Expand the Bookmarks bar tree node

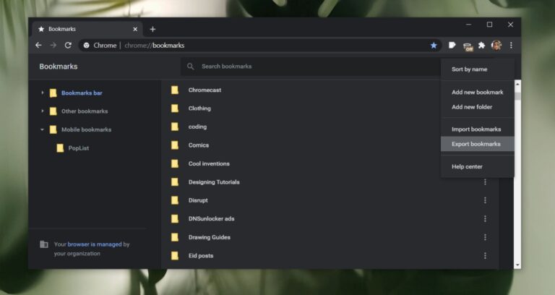42,93
